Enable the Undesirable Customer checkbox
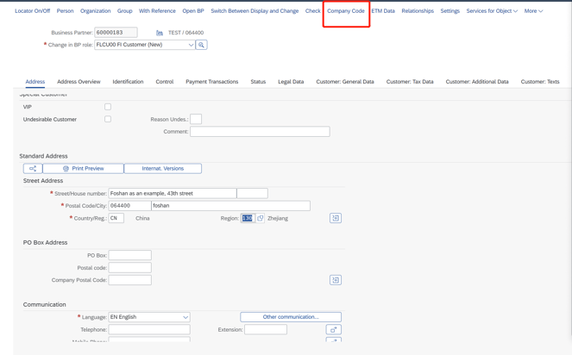 [x=108, y=119]
